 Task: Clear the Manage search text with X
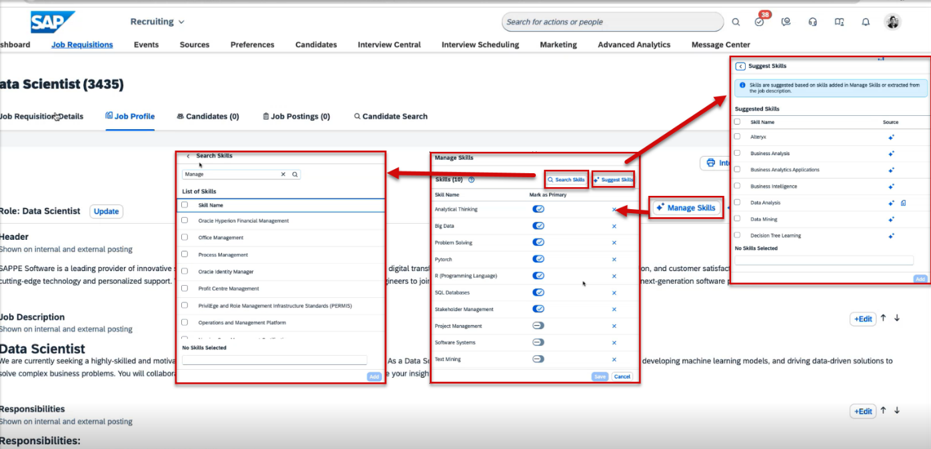pyautogui.click(x=283, y=175)
